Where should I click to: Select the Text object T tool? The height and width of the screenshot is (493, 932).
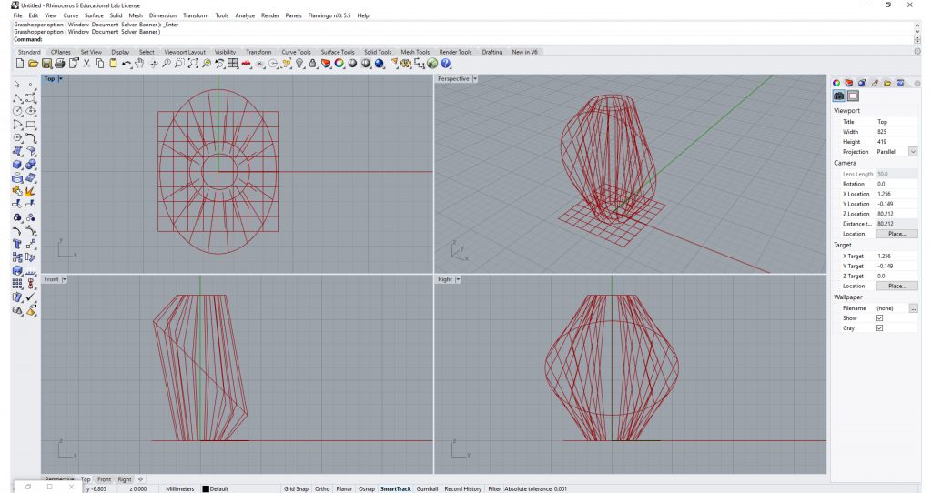[17, 244]
